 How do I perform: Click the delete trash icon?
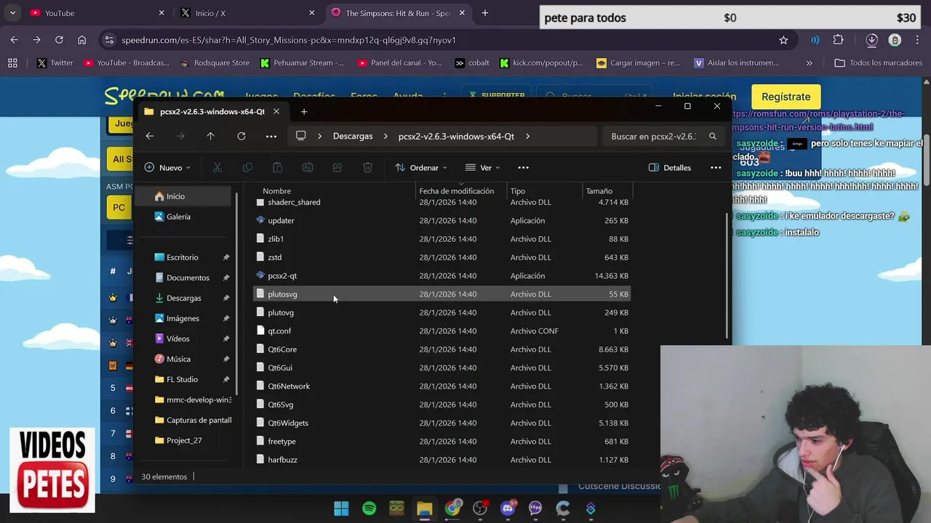367,168
